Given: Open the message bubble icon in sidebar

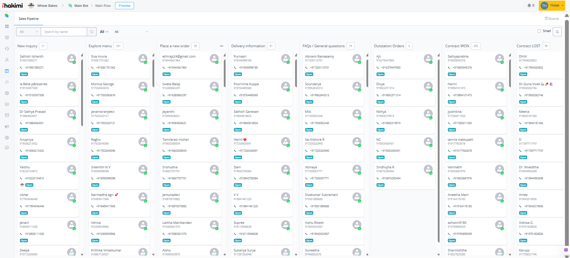Looking at the screenshot, I should 7,148.
